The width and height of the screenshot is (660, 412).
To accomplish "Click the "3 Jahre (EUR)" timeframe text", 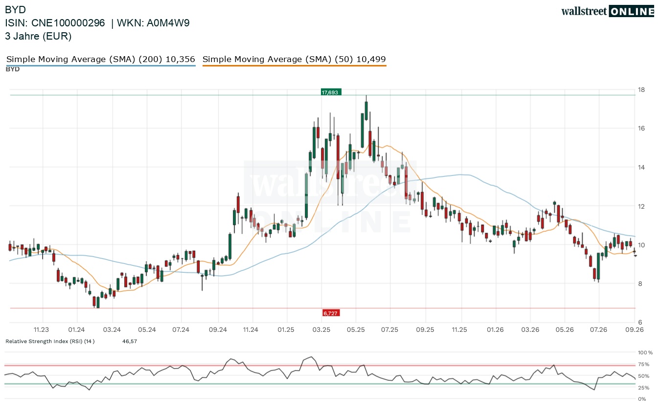I will (x=38, y=36).
